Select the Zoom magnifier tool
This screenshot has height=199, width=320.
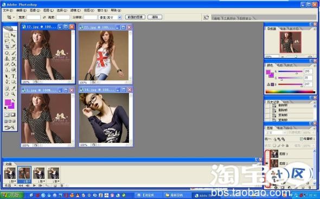[x=13, y=94]
